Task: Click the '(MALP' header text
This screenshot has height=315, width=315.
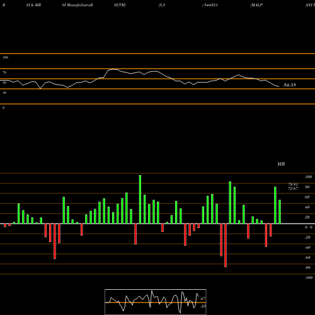Action: [256, 5]
